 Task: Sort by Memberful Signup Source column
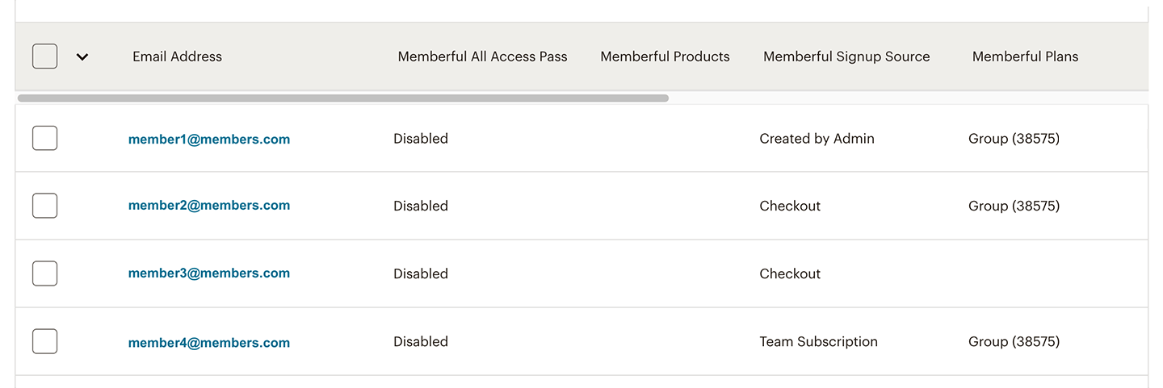click(846, 56)
